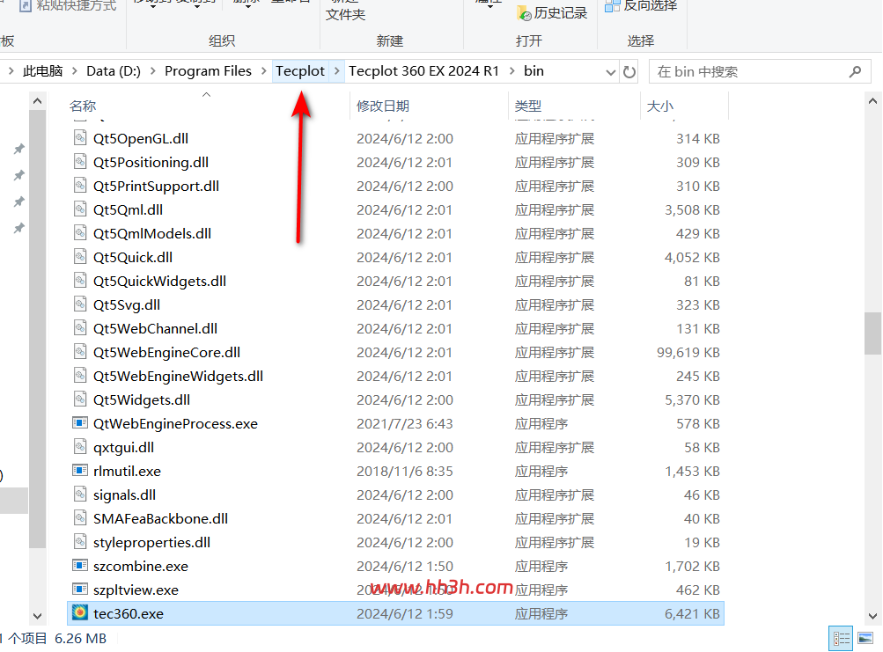Image resolution: width=883 pixels, height=652 pixels.
Task: Expand the chevron after Program Files breadcrumb
Action: click(263, 71)
